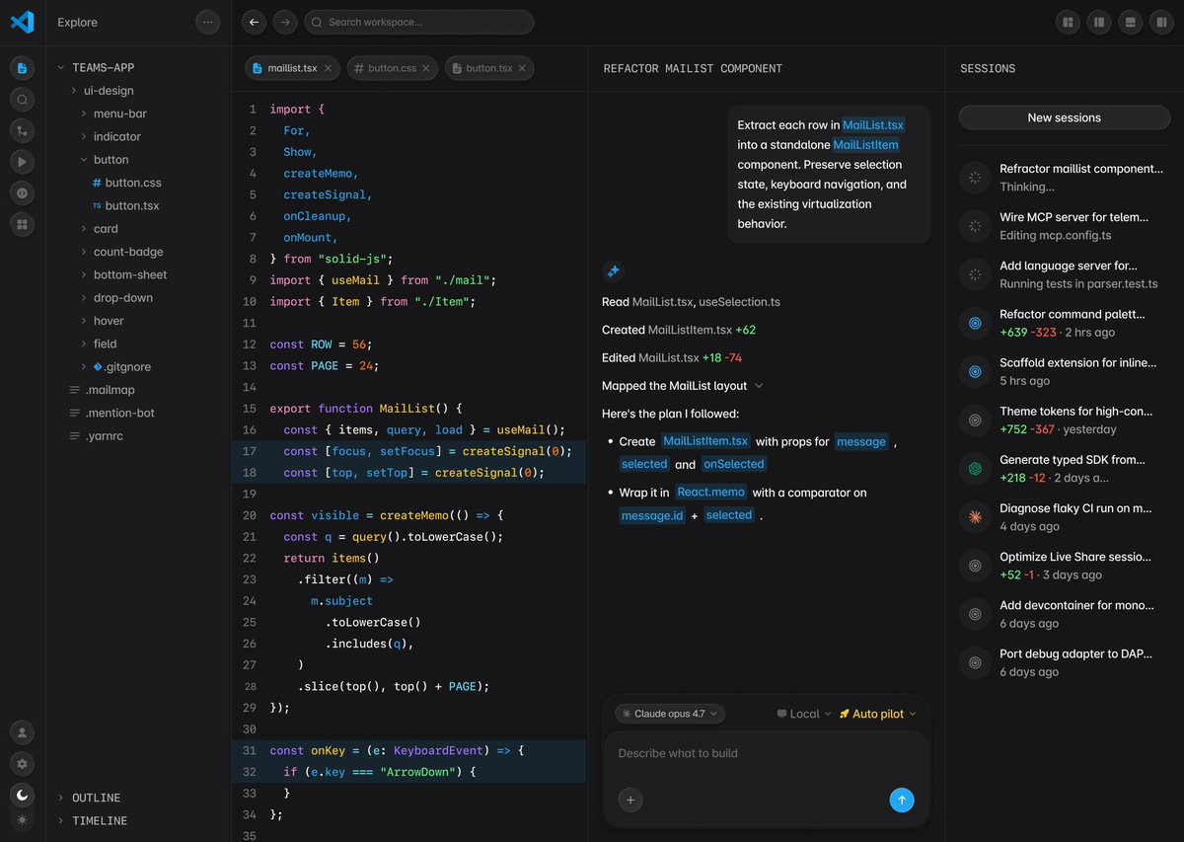Expand the Mapped the MailList layout step
The height and width of the screenshot is (842, 1184).
[x=683, y=385]
